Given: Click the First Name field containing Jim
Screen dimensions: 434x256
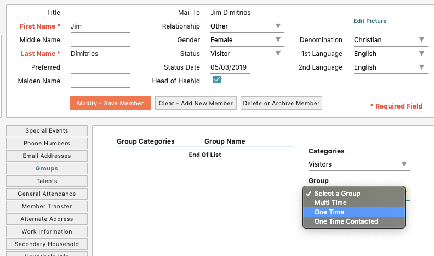Looking at the screenshot, I should point(100,26).
